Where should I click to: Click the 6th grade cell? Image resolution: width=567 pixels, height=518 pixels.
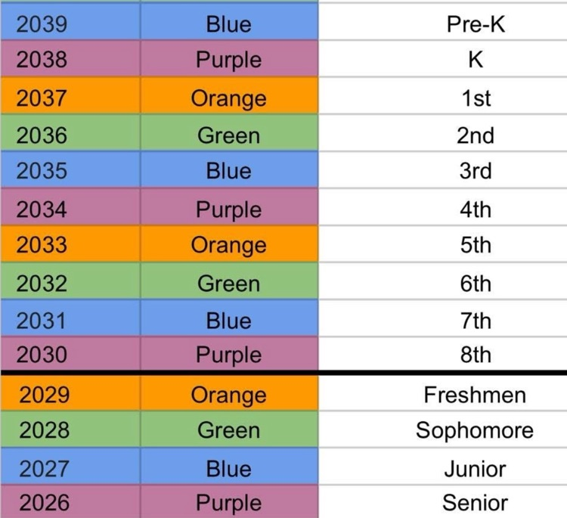pos(476,283)
